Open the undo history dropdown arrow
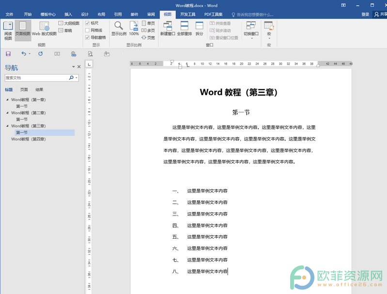Screen dimensions: 387x294 tap(30, 54)
